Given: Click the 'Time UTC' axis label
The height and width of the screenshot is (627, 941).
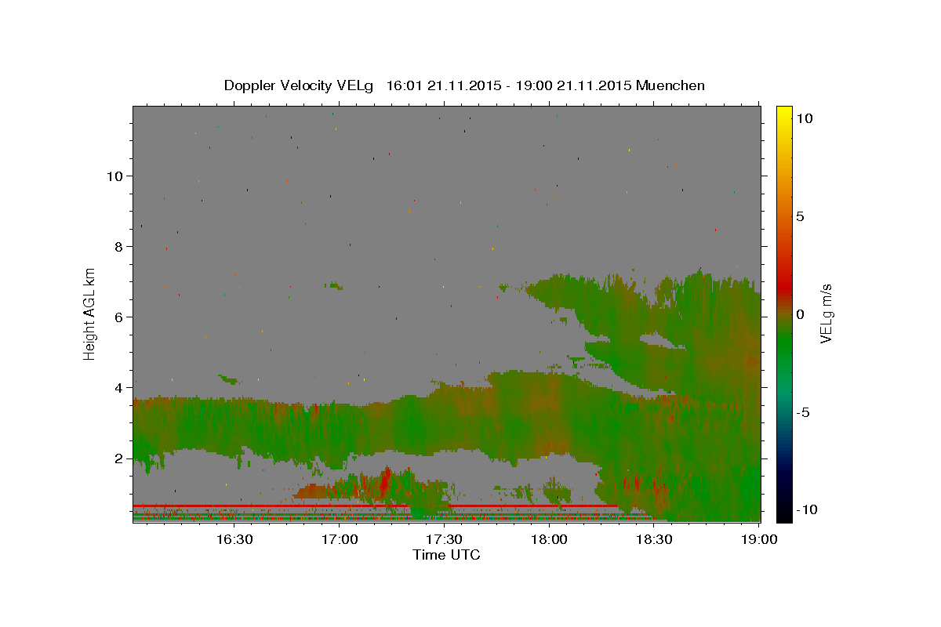Looking at the screenshot, I should [446, 555].
